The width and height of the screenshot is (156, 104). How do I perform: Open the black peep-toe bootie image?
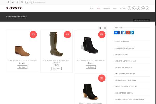coord(91,92)
